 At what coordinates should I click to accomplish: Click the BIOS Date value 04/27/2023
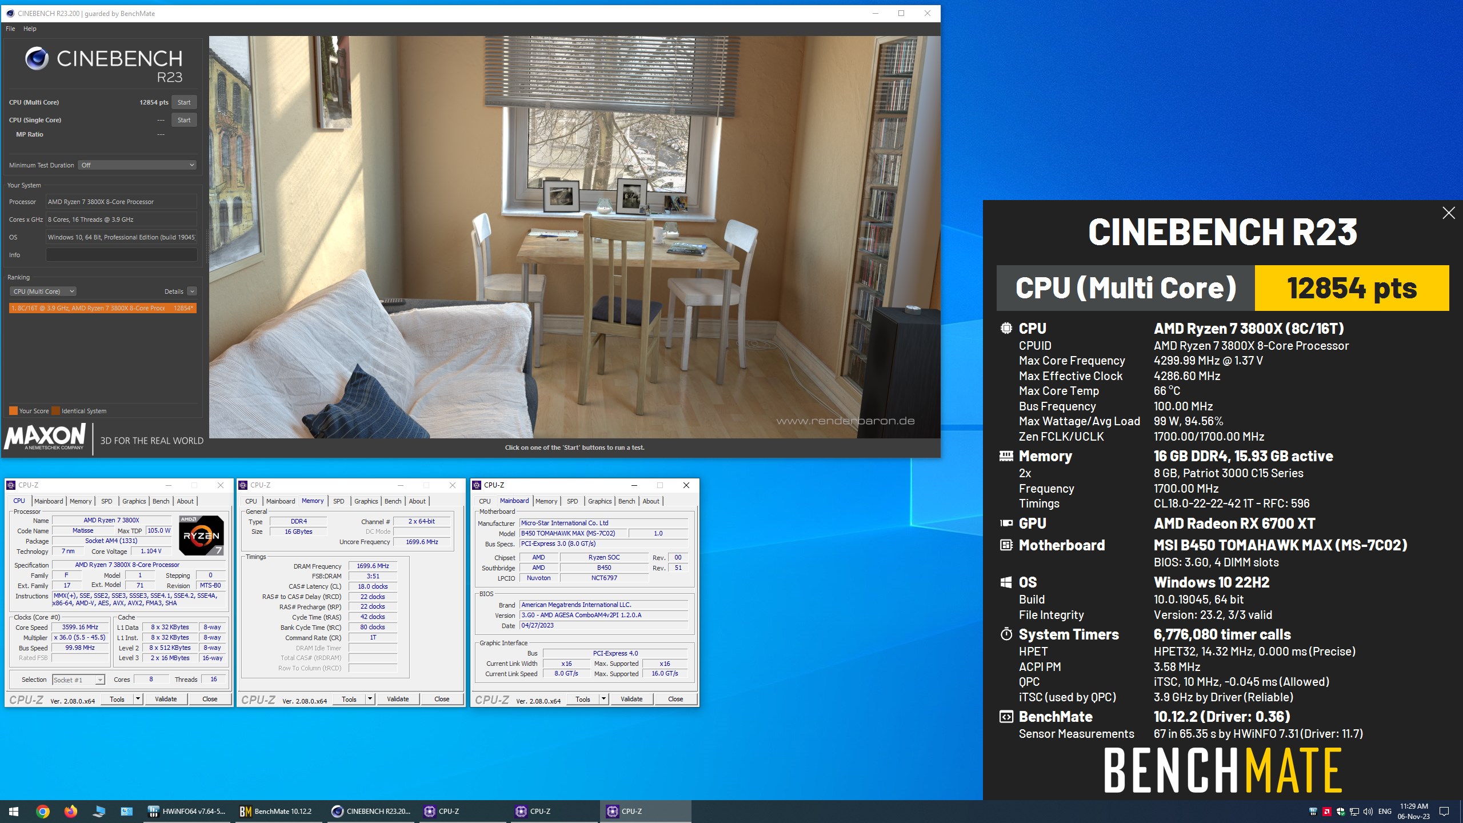(603, 625)
